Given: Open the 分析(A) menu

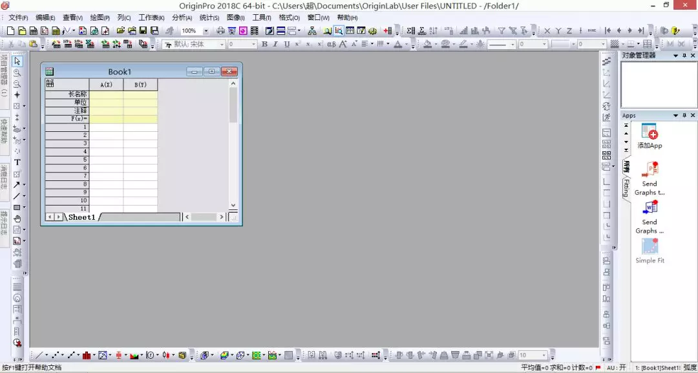Looking at the screenshot, I should coord(182,18).
